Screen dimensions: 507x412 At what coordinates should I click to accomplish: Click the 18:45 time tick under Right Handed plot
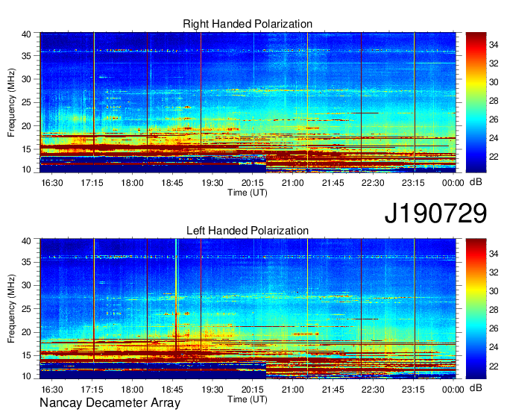(172, 183)
